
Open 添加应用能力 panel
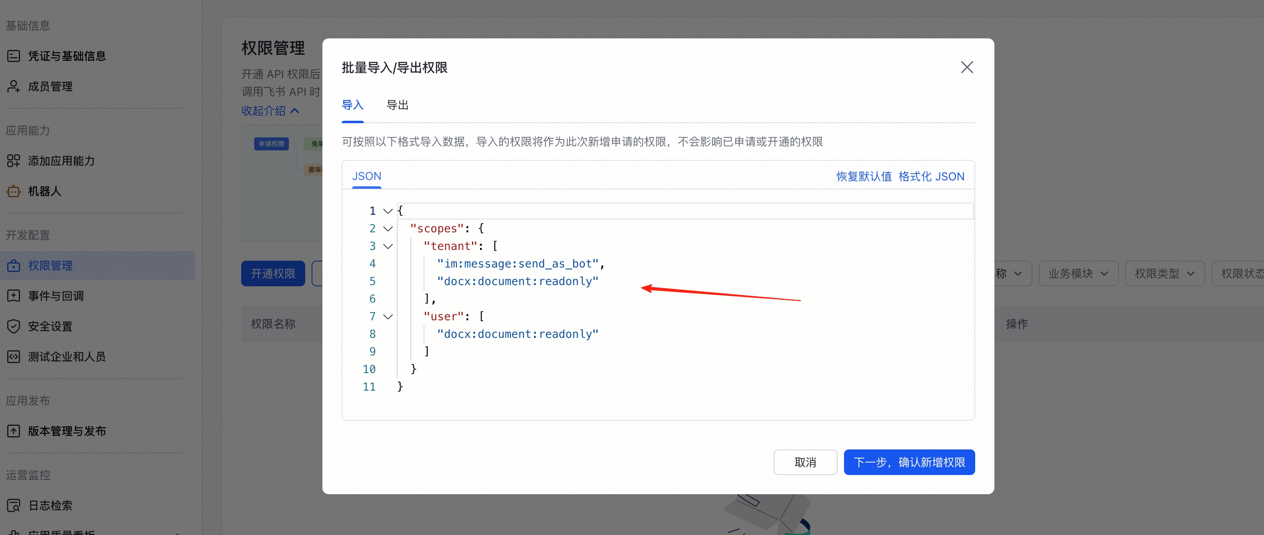pos(61,161)
